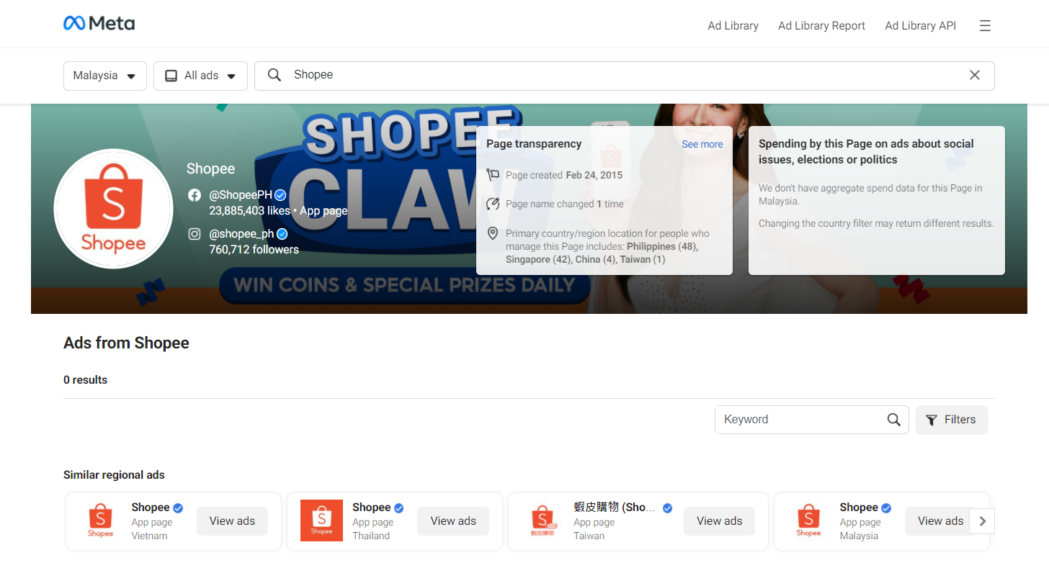Click the All ads category icon

(171, 76)
